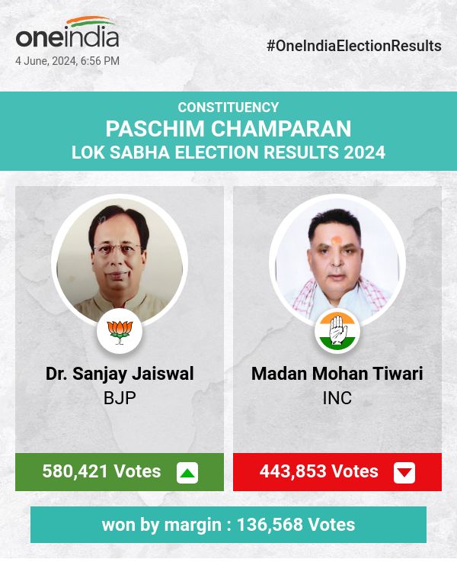This screenshot has width=457, height=572.
Task: Click the CONSTITUENCY label in the banner
Action: click(x=228, y=108)
